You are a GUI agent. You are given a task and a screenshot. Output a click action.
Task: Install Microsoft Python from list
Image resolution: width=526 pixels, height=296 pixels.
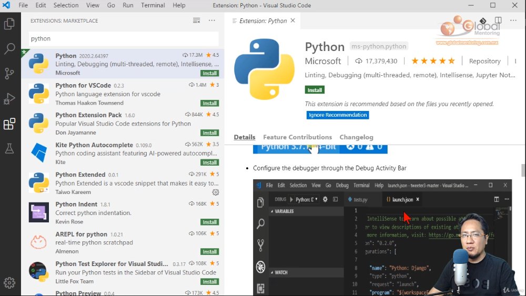click(210, 73)
